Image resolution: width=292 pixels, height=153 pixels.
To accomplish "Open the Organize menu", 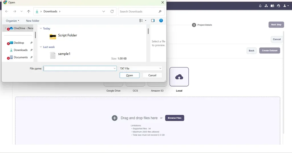I will coord(13,21).
